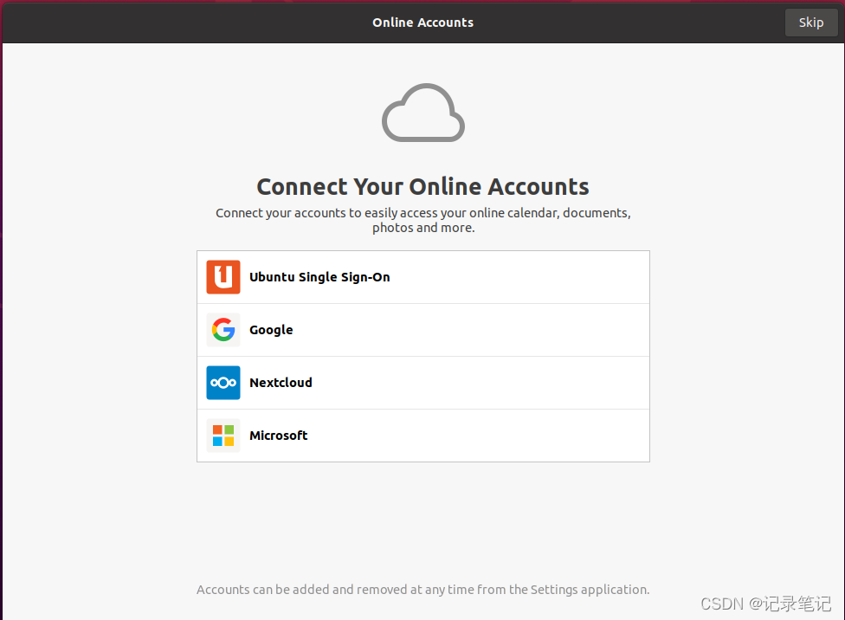Viewport: 845px width, 620px height.
Task: Click the Online Accounts title bar text
Action: click(423, 23)
